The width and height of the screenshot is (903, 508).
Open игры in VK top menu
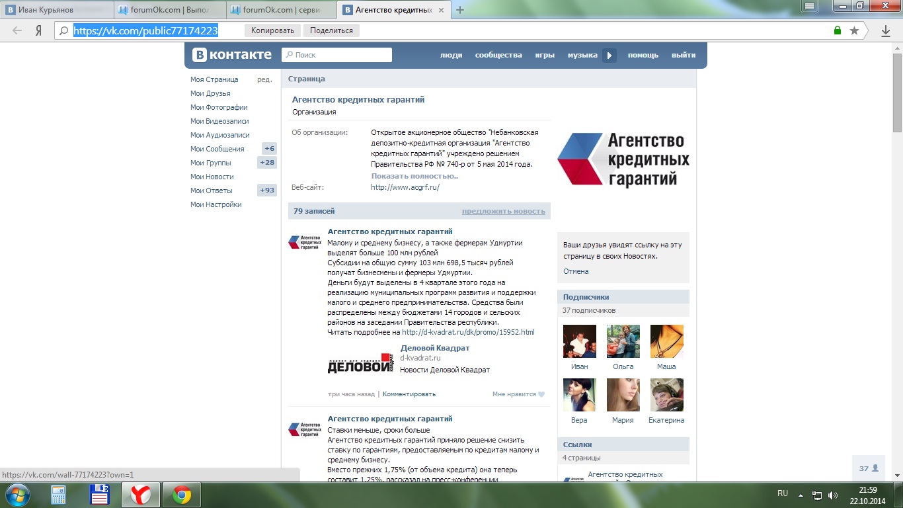coord(545,56)
